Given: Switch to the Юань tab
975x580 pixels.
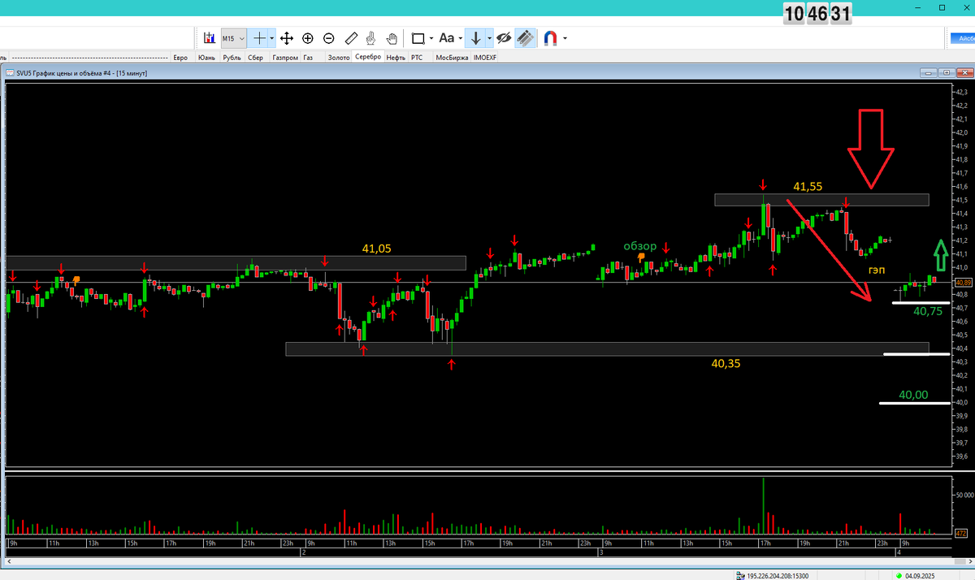Looking at the screenshot, I should pos(207,58).
